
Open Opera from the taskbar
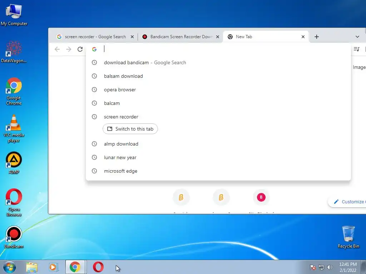pyautogui.click(x=98, y=267)
